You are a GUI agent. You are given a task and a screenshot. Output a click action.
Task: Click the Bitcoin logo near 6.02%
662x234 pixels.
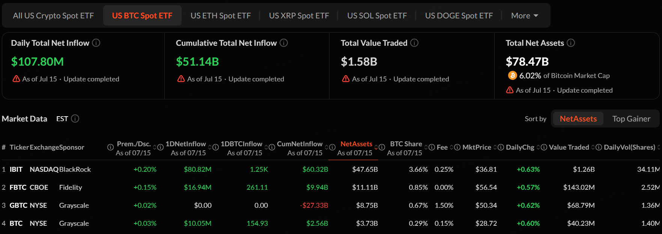[x=512, y=75]
